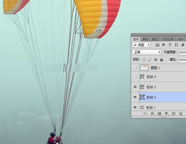This screenshot has height=144, width=186.
Task: Click the adjustment layer filter icon
Action: coord(164,45)
